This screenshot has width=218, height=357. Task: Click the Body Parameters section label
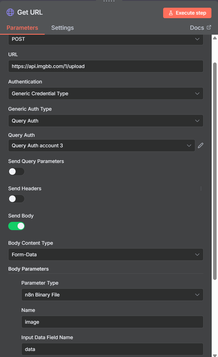(29, 269)
